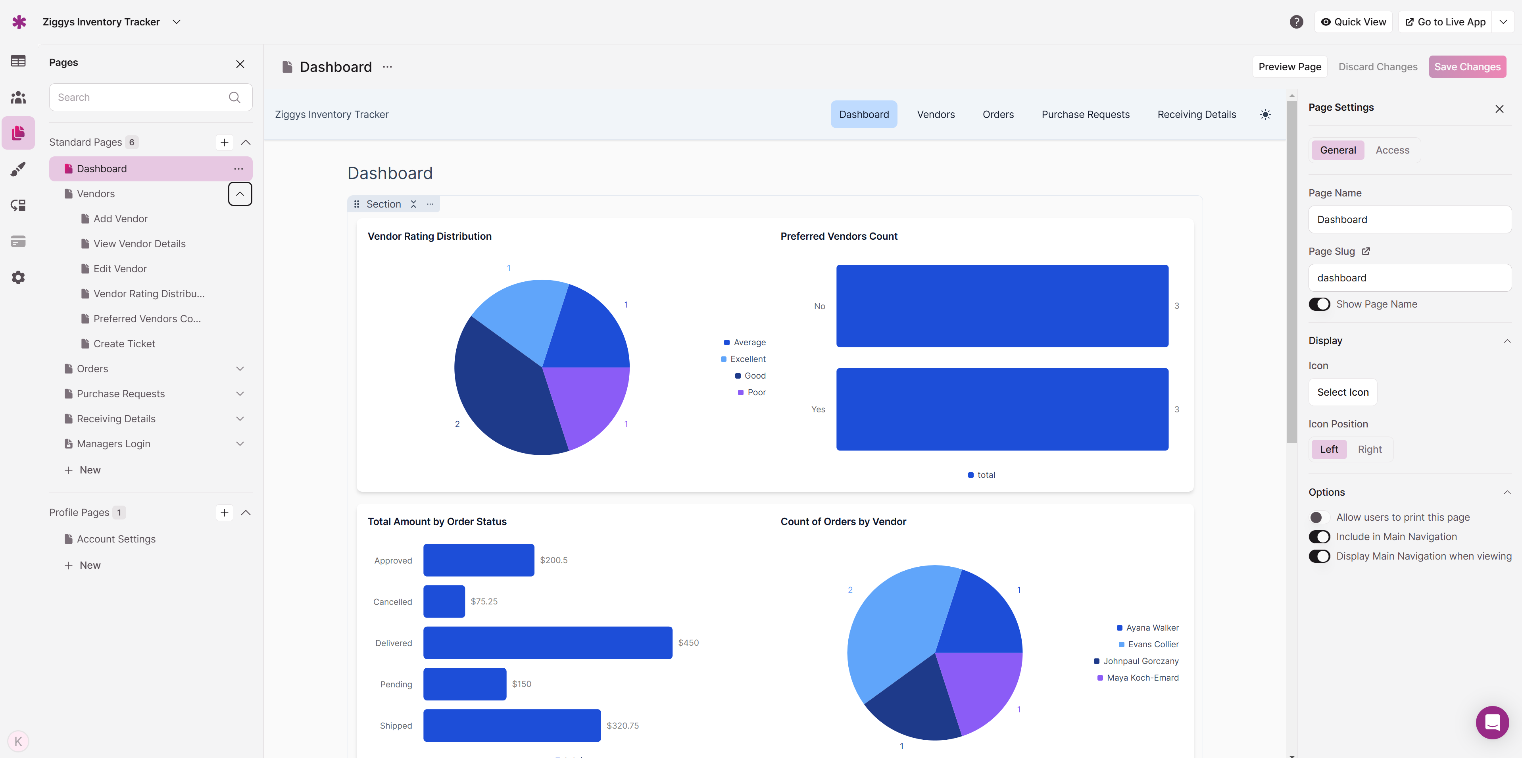
Task: Focus the Pages search field
Action: point(151,98)
